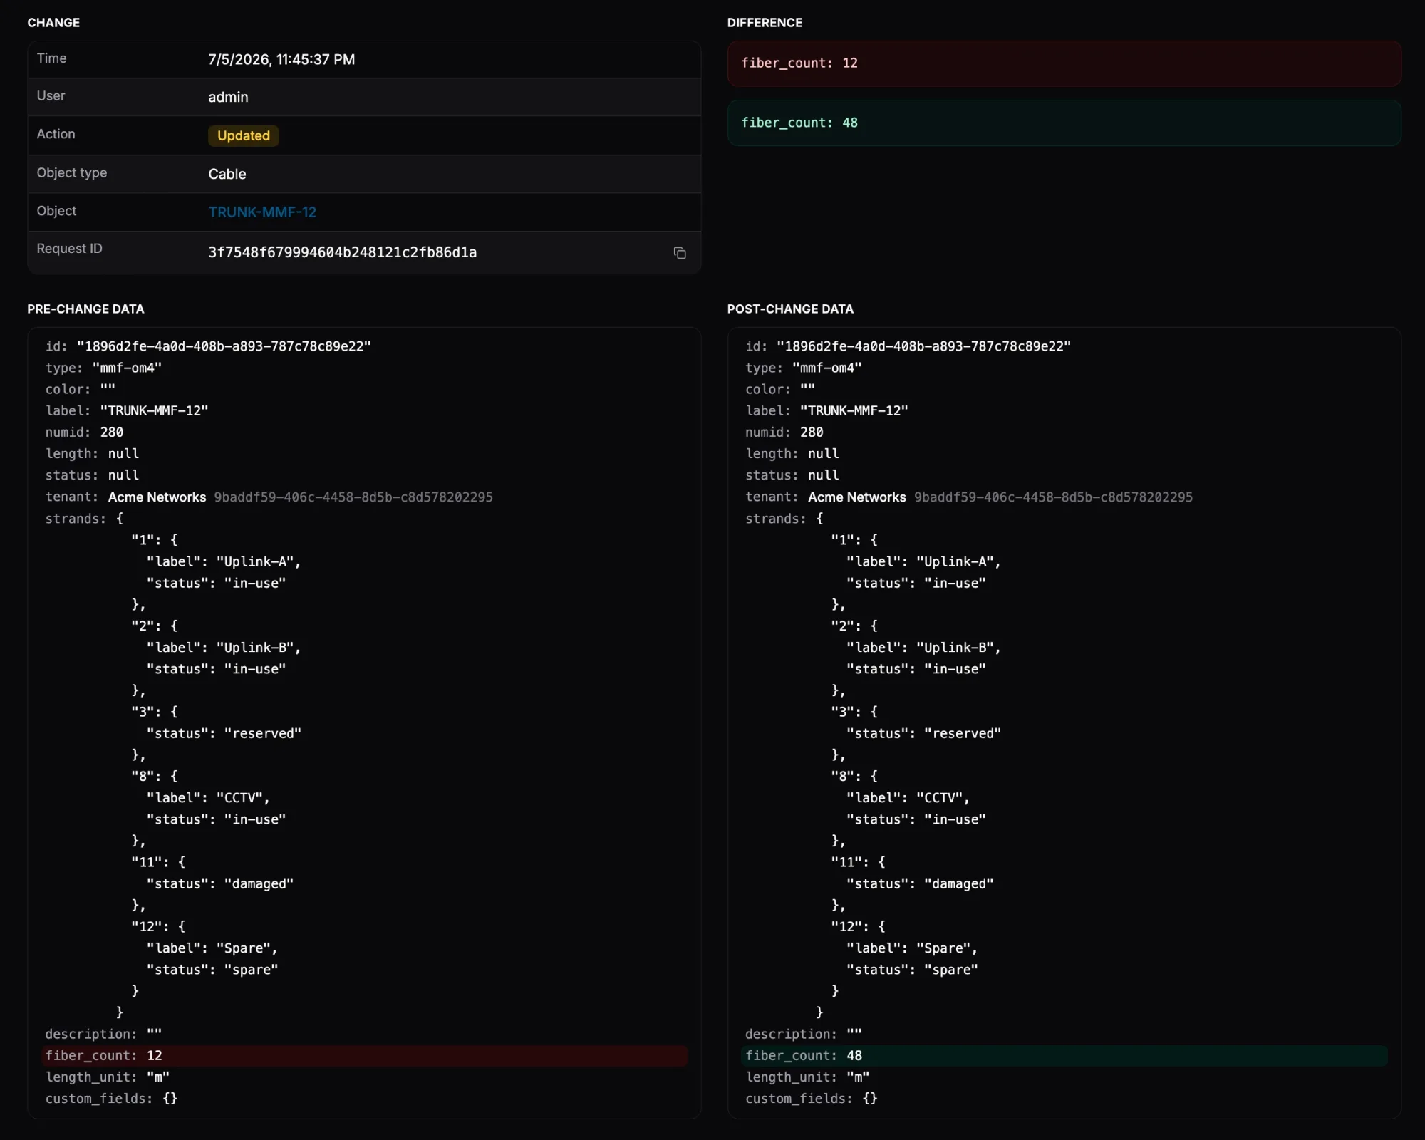Click label "TRUNK-MMF-12" in pre-change data
1425x1140 pixels.
click(x=127, y=410)
